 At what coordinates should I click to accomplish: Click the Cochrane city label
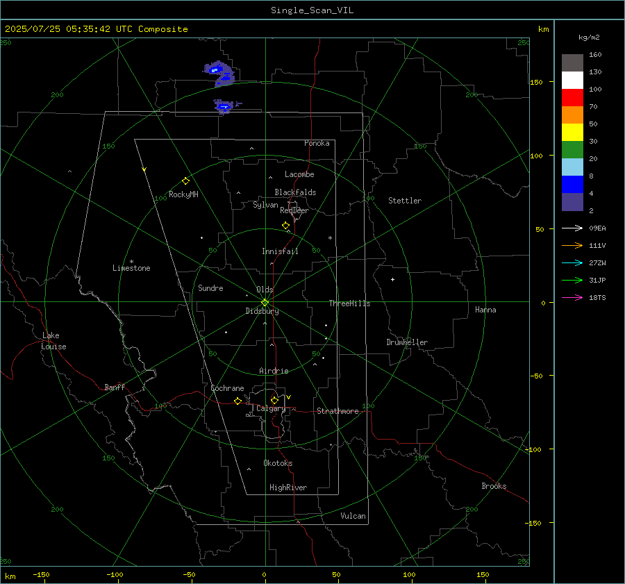[x=227, y=388]
